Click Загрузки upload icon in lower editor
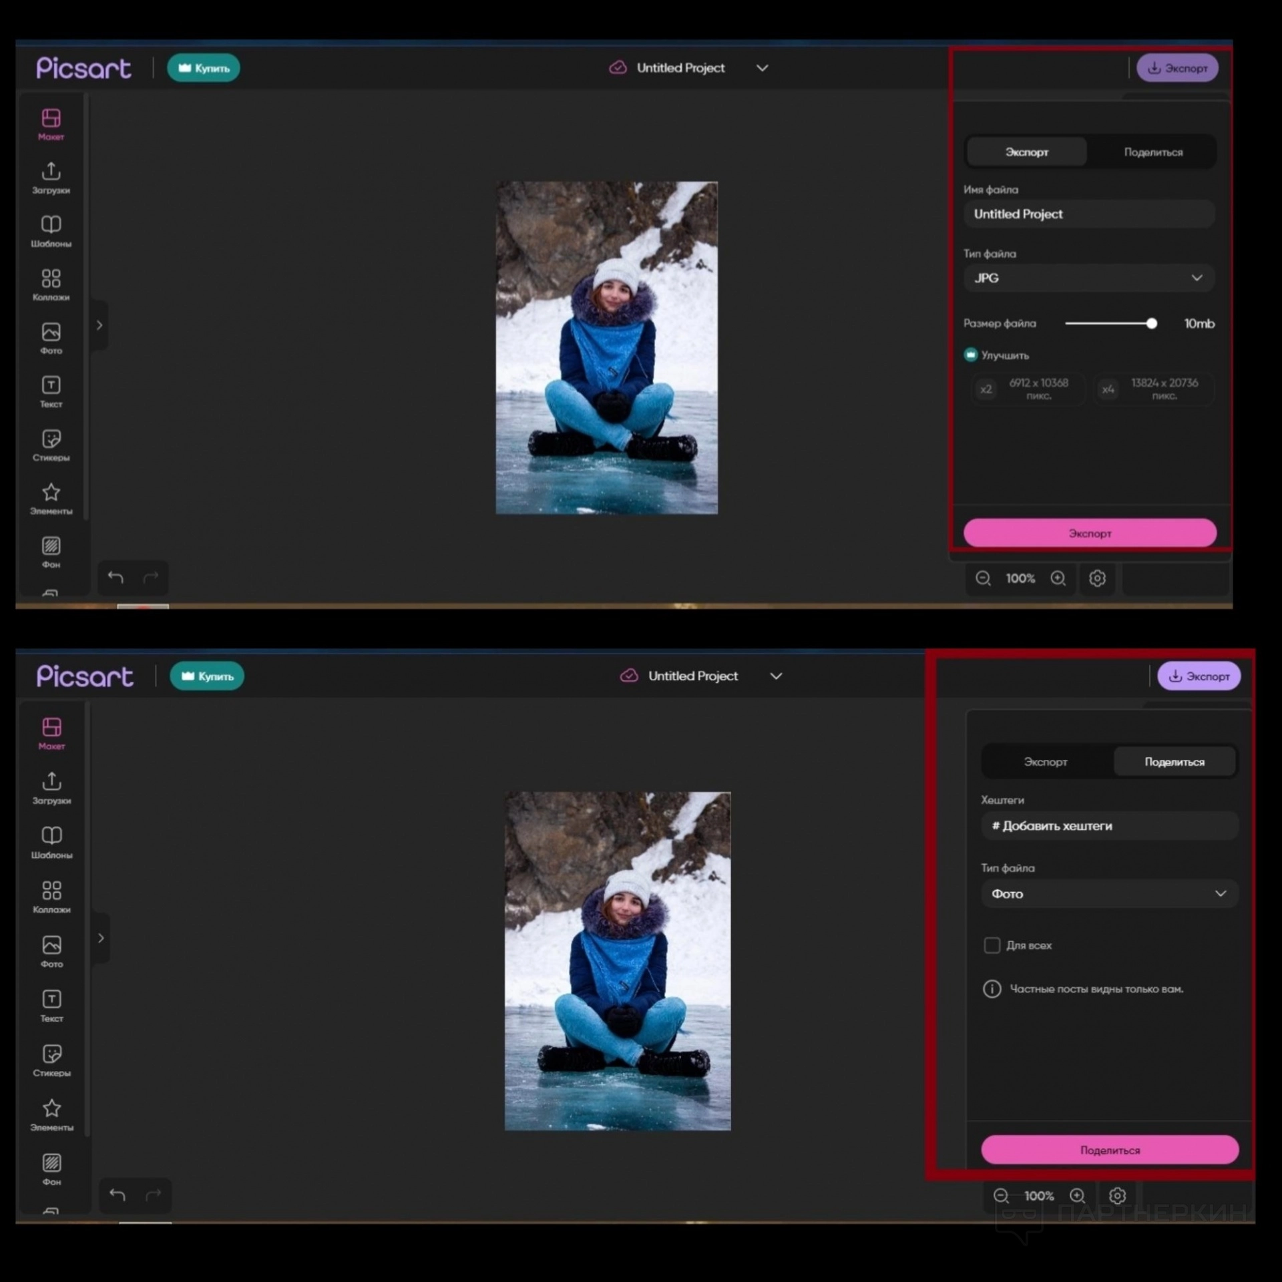 (x=51, y=781)
